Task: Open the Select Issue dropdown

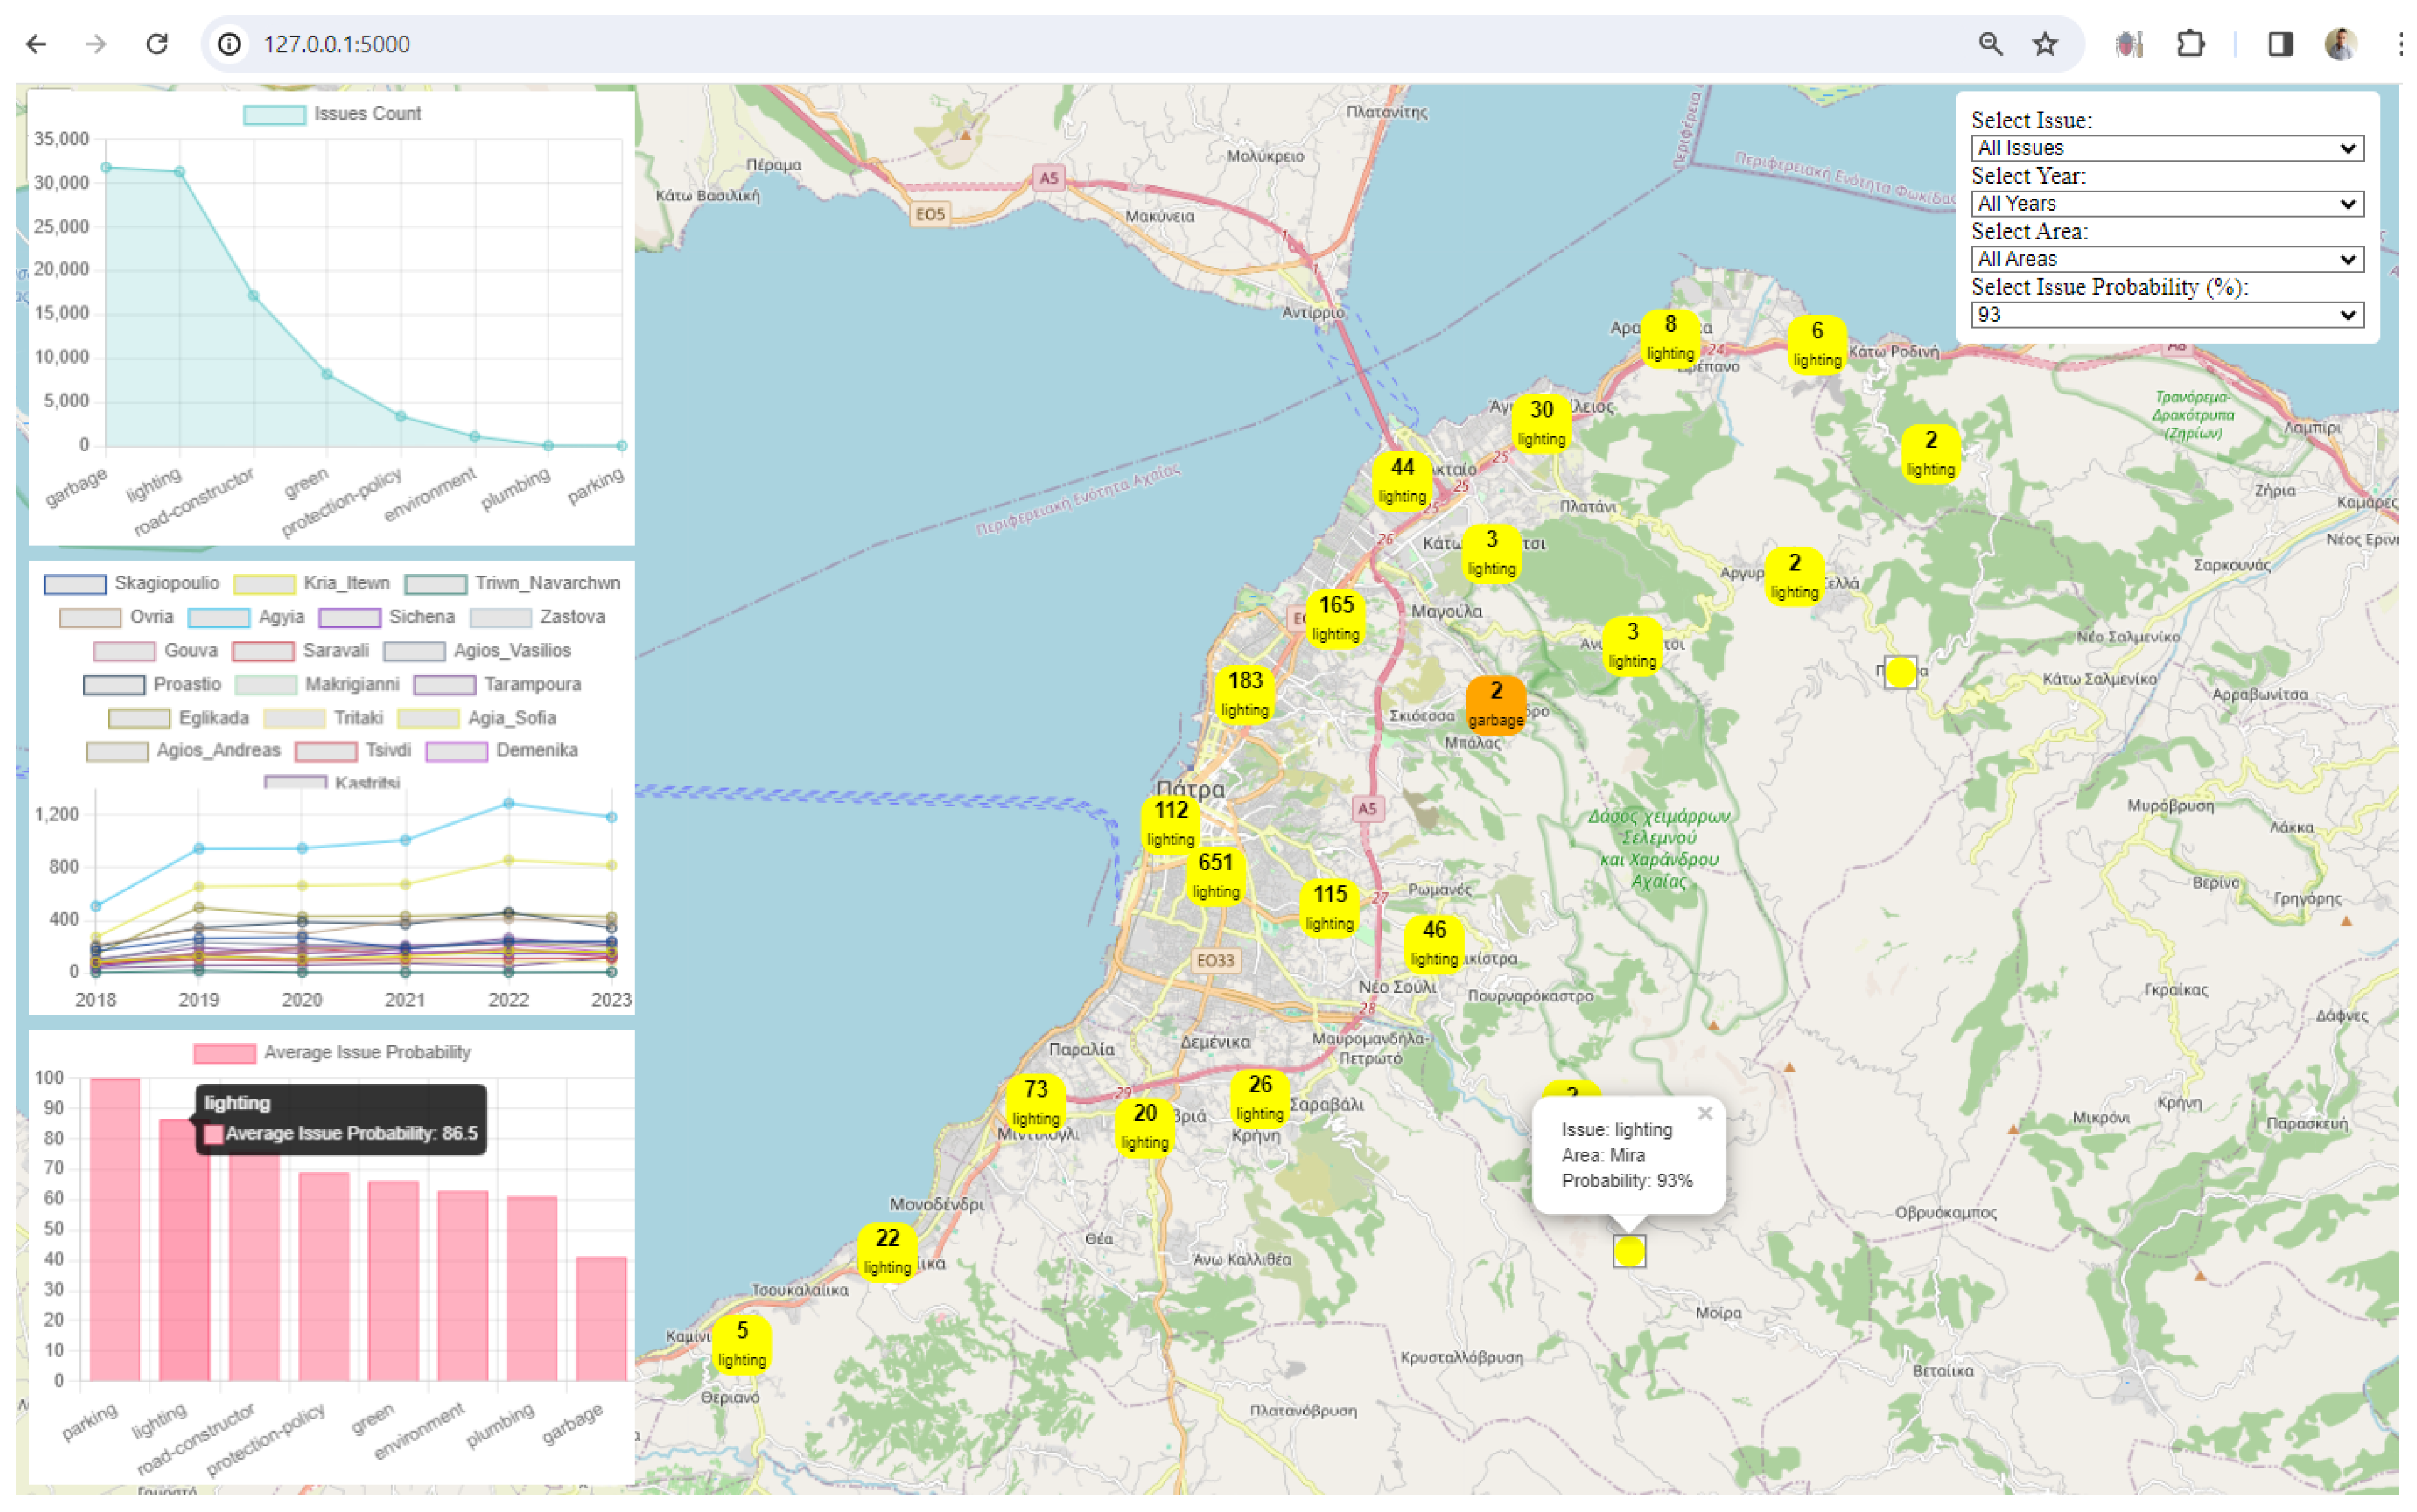Action: pos(2166,148)
